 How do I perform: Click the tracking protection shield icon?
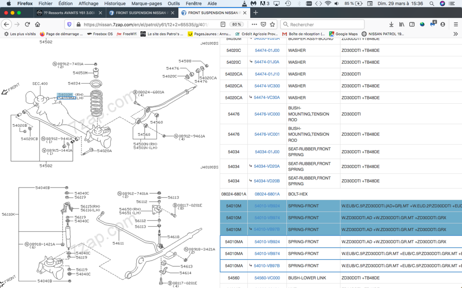[69, 24]
